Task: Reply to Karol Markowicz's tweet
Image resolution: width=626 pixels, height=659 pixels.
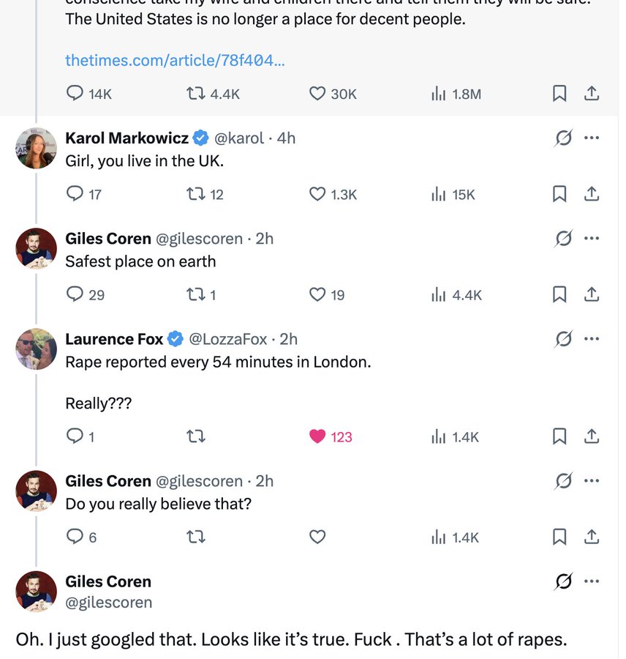Action: 75,194
